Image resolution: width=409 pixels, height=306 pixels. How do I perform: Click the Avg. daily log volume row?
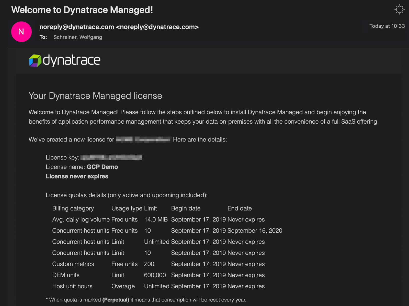tap(158, 220)
